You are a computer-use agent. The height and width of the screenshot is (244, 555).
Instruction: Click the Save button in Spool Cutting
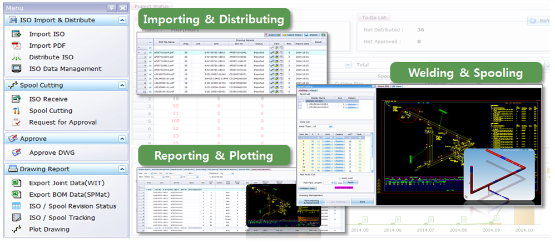362,202
